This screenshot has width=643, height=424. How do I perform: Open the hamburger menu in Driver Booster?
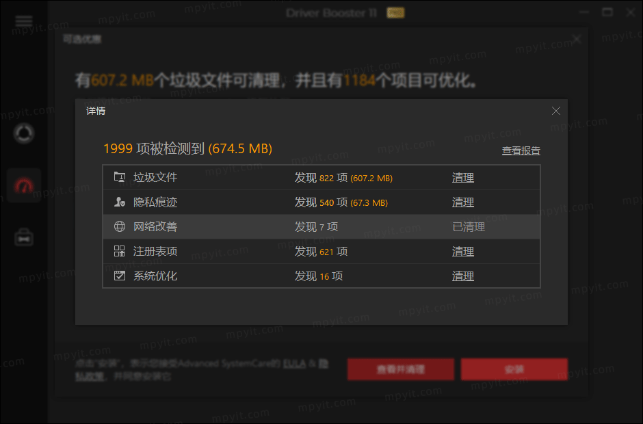[x=24, y=21]
